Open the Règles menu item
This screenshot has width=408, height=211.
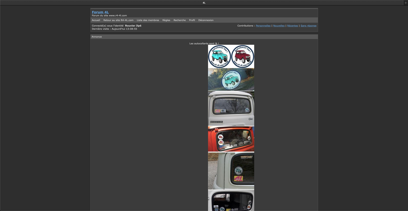coord(166,20)
